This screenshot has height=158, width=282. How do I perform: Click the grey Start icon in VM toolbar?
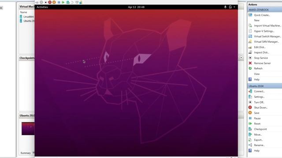(41, 2)
